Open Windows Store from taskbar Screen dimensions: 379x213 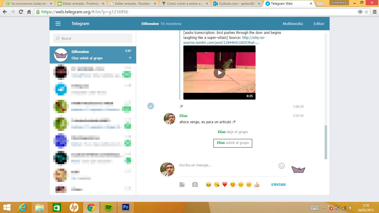click(57, 207)
